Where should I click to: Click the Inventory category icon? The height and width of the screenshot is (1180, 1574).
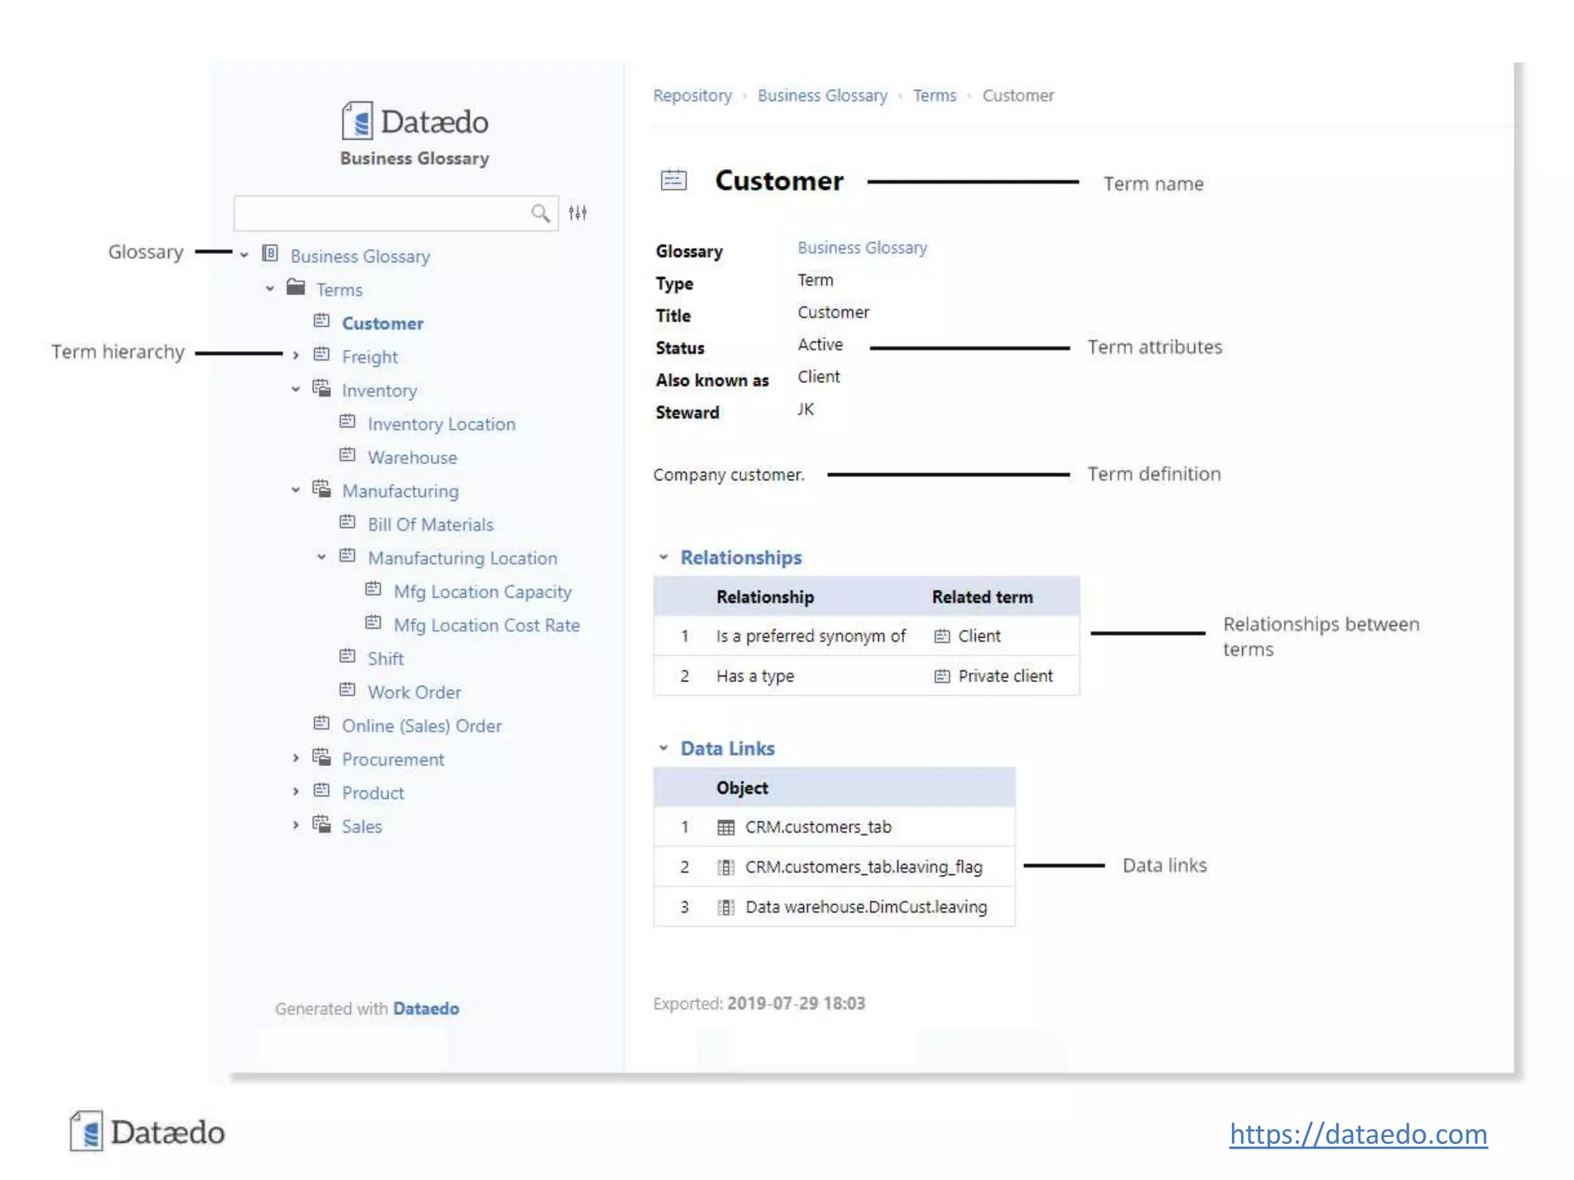322,388
